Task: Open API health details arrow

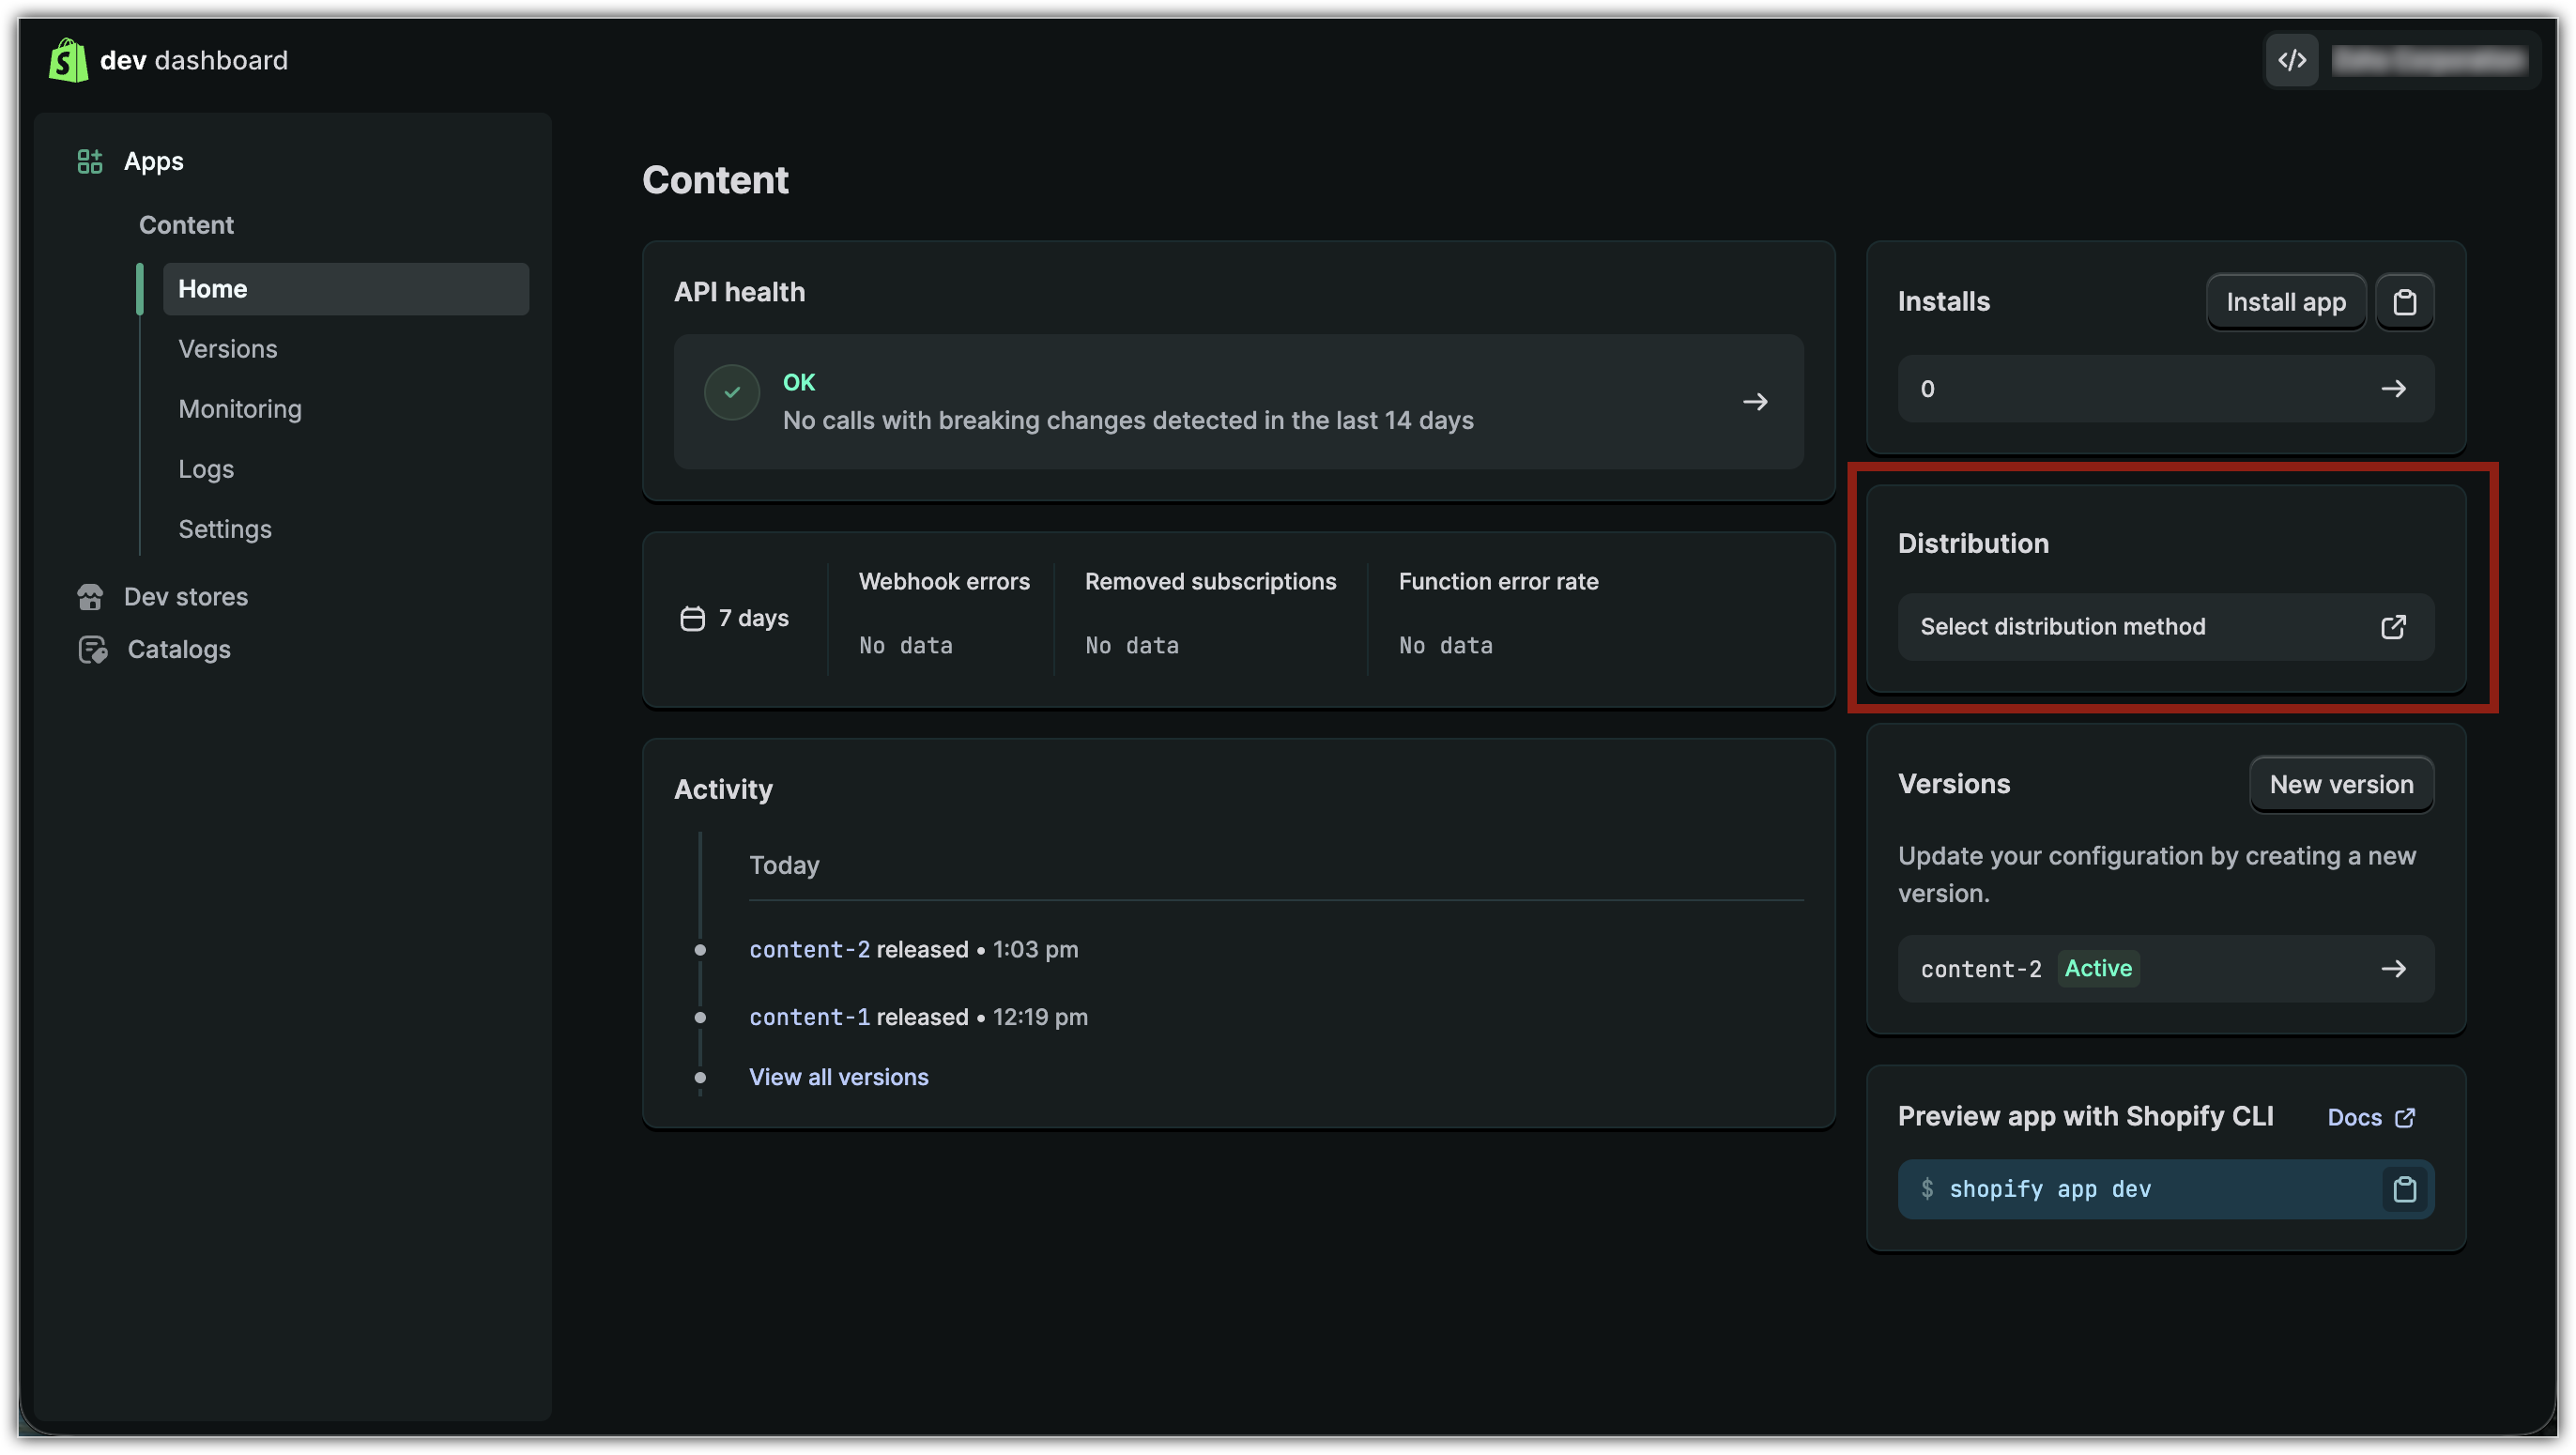Action: click(x=1754, y=402)
